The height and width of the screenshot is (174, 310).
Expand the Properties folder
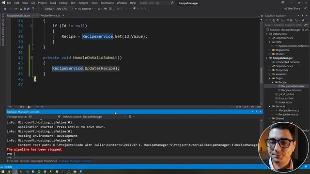coord(269,70)
